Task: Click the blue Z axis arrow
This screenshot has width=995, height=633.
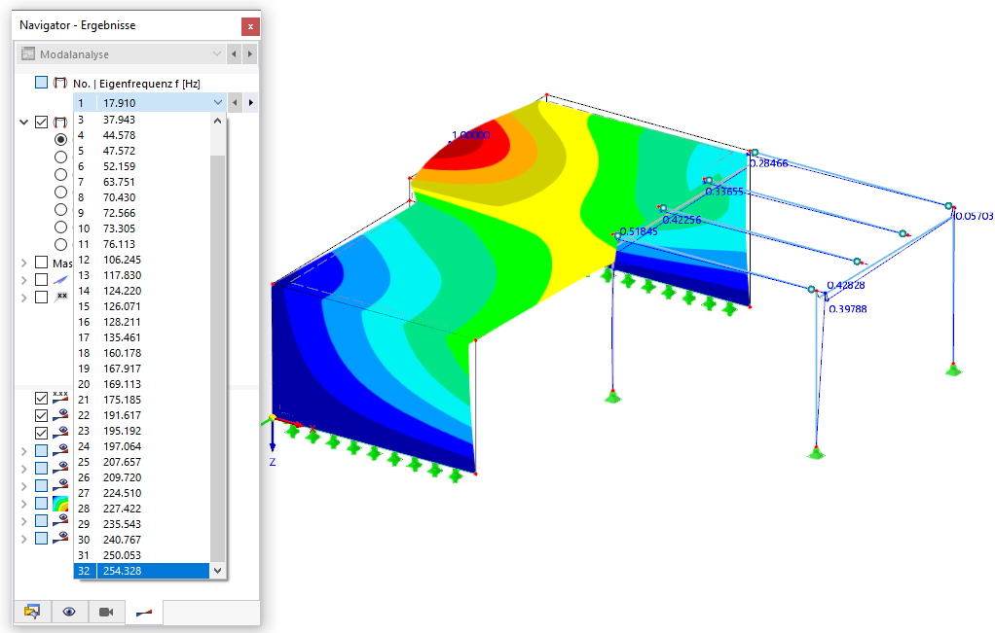Action: 273,438
